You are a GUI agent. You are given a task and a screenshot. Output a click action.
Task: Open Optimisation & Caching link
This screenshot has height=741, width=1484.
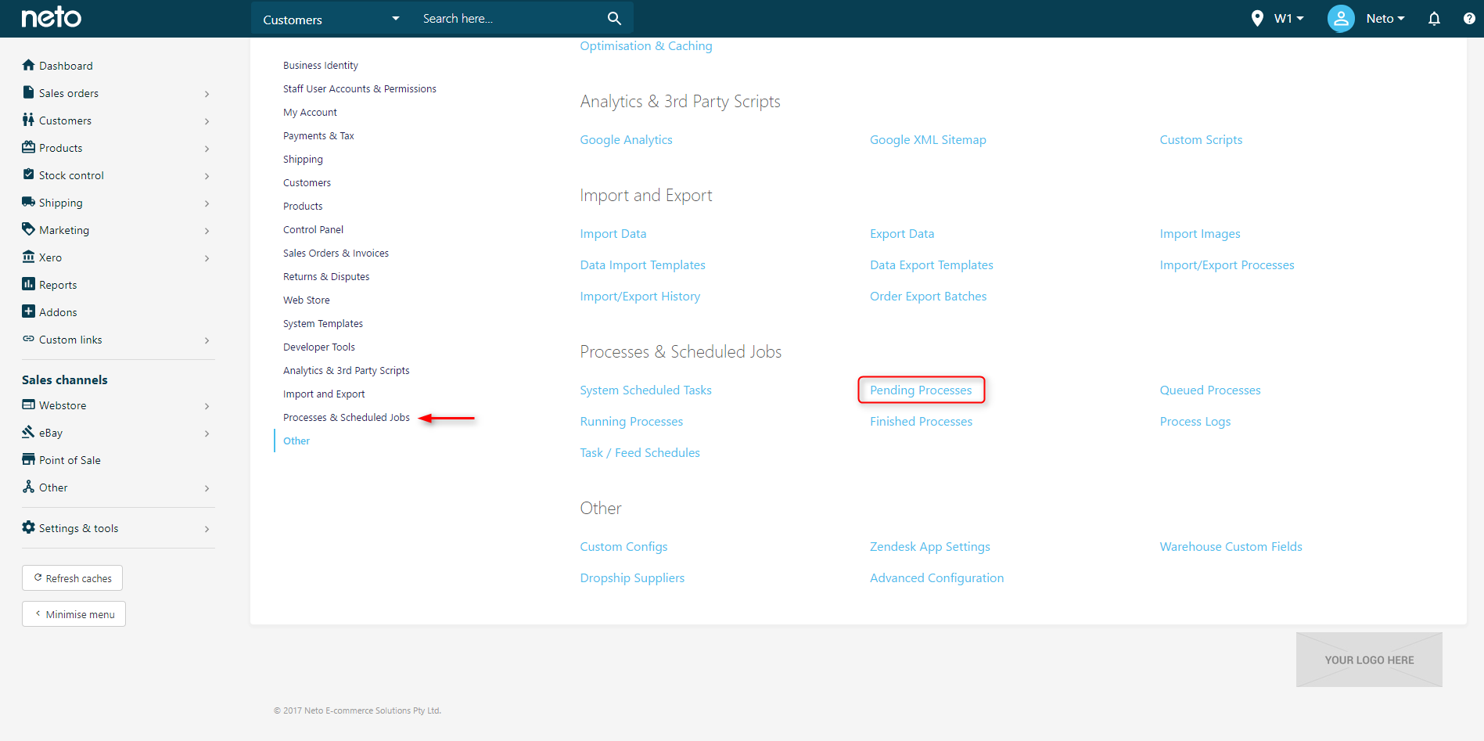(646, 45)
